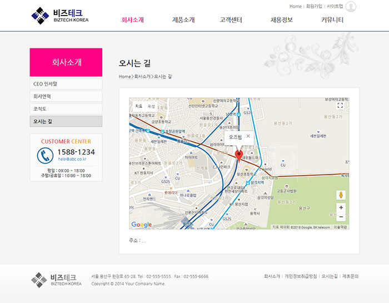Viewport: 389px width, 303px height.
Task: Close the 오즈웹 map info popup
Action: [x=248, y=136]
